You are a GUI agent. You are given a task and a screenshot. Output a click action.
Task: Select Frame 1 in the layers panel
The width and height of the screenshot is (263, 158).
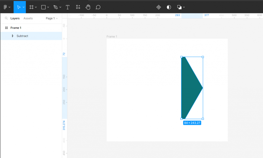16,28
